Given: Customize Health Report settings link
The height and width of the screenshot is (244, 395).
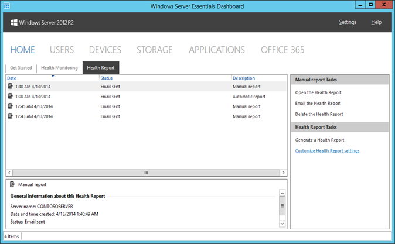Looking at the screenshot, I should pos(327,151).
